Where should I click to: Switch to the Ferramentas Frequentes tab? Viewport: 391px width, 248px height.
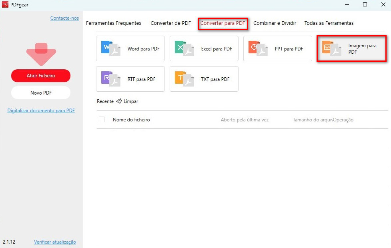pyautogui.click(x=114, y=23)
